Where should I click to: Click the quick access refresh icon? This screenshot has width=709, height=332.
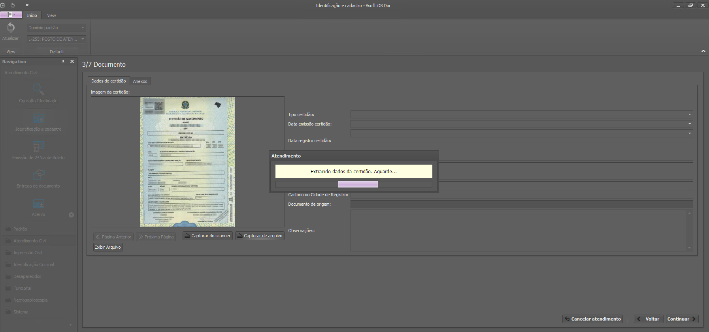coord(13,6)
